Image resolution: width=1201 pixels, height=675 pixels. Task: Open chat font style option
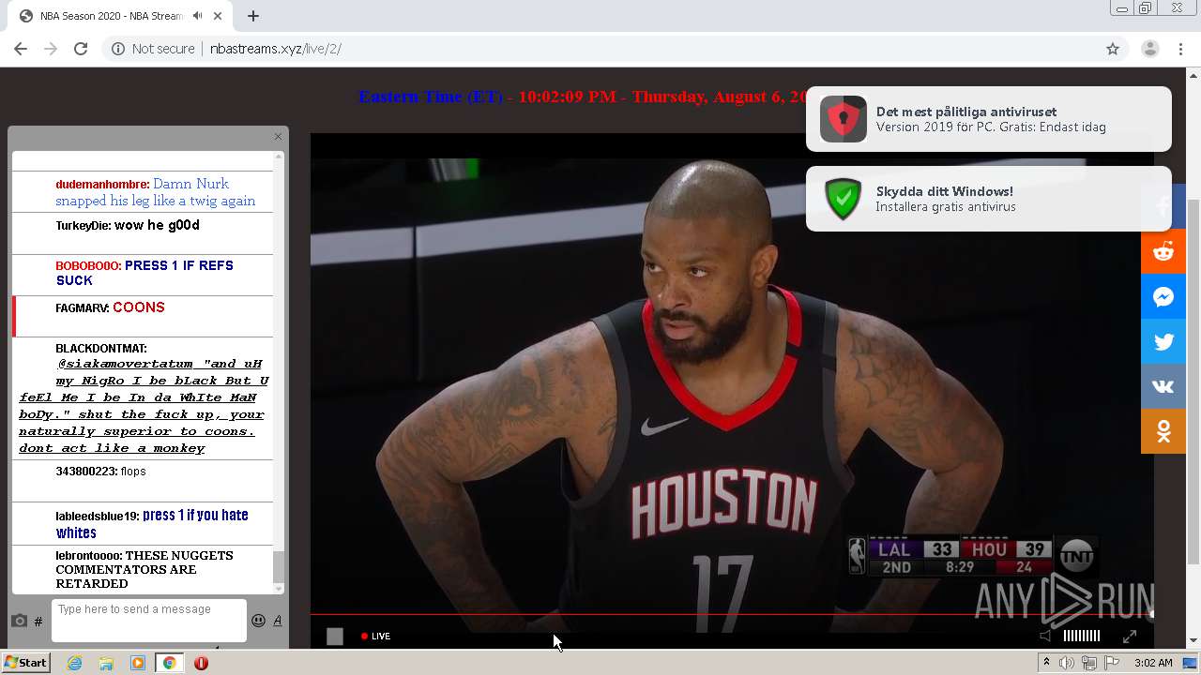point(278,621)
